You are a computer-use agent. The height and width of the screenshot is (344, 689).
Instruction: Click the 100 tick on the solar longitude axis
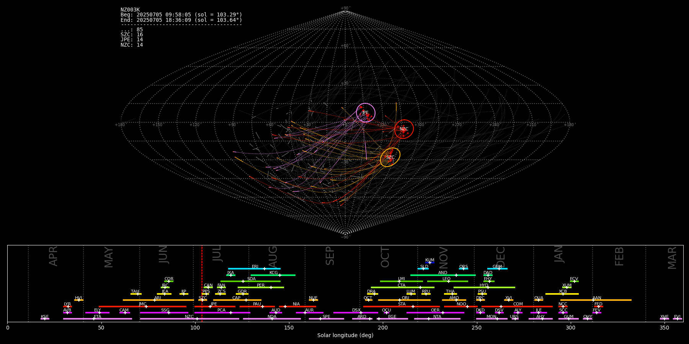tap(195, 328)
